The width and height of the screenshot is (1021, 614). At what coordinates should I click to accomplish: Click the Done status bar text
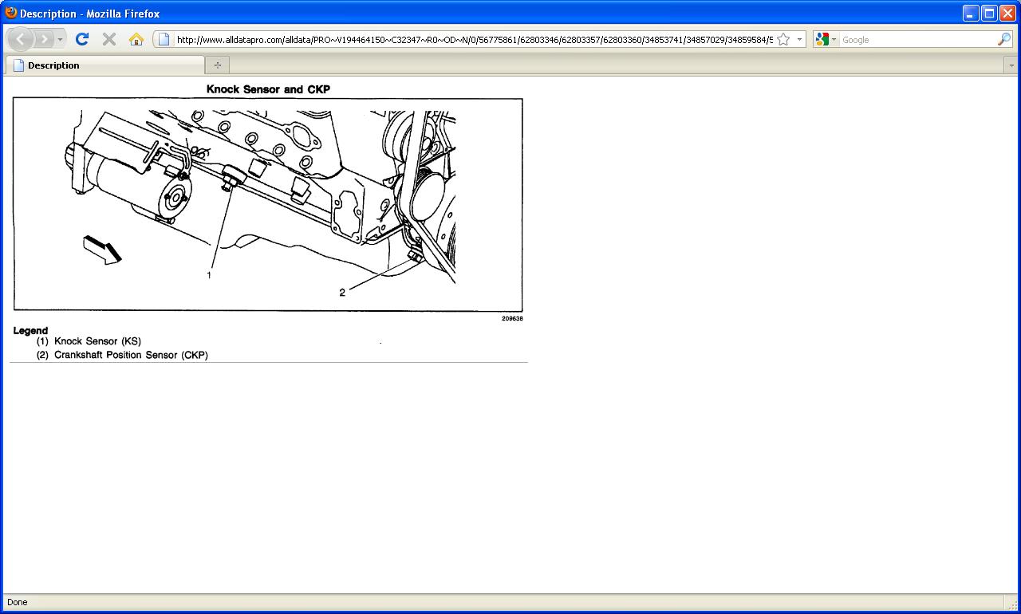17,602
